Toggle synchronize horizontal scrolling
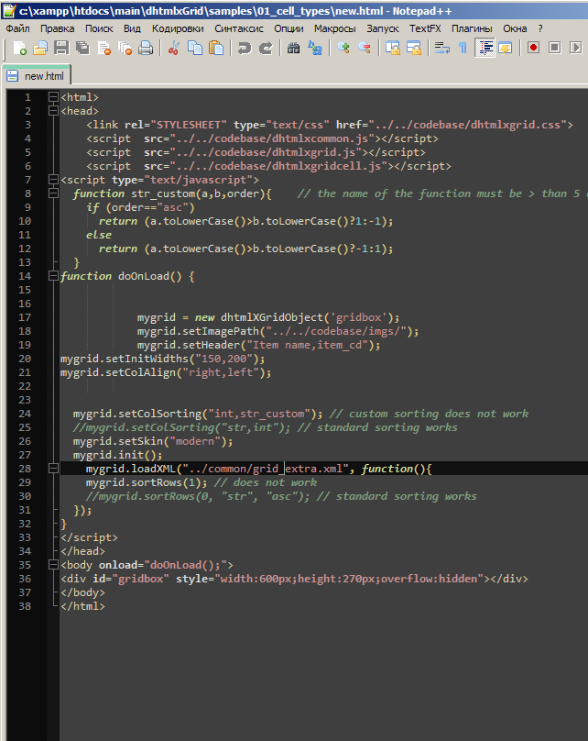This screenshot has width=588, height=741. (x=414, y=48)
